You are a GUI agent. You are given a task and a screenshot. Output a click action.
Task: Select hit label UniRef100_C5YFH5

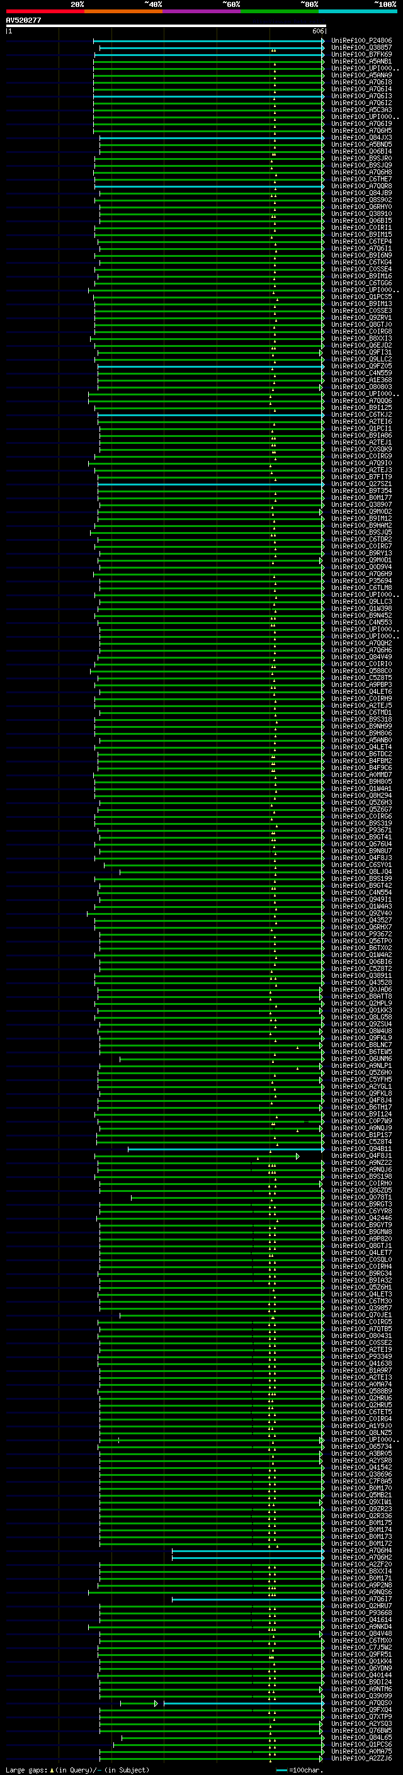click(x=361, y=1080)
